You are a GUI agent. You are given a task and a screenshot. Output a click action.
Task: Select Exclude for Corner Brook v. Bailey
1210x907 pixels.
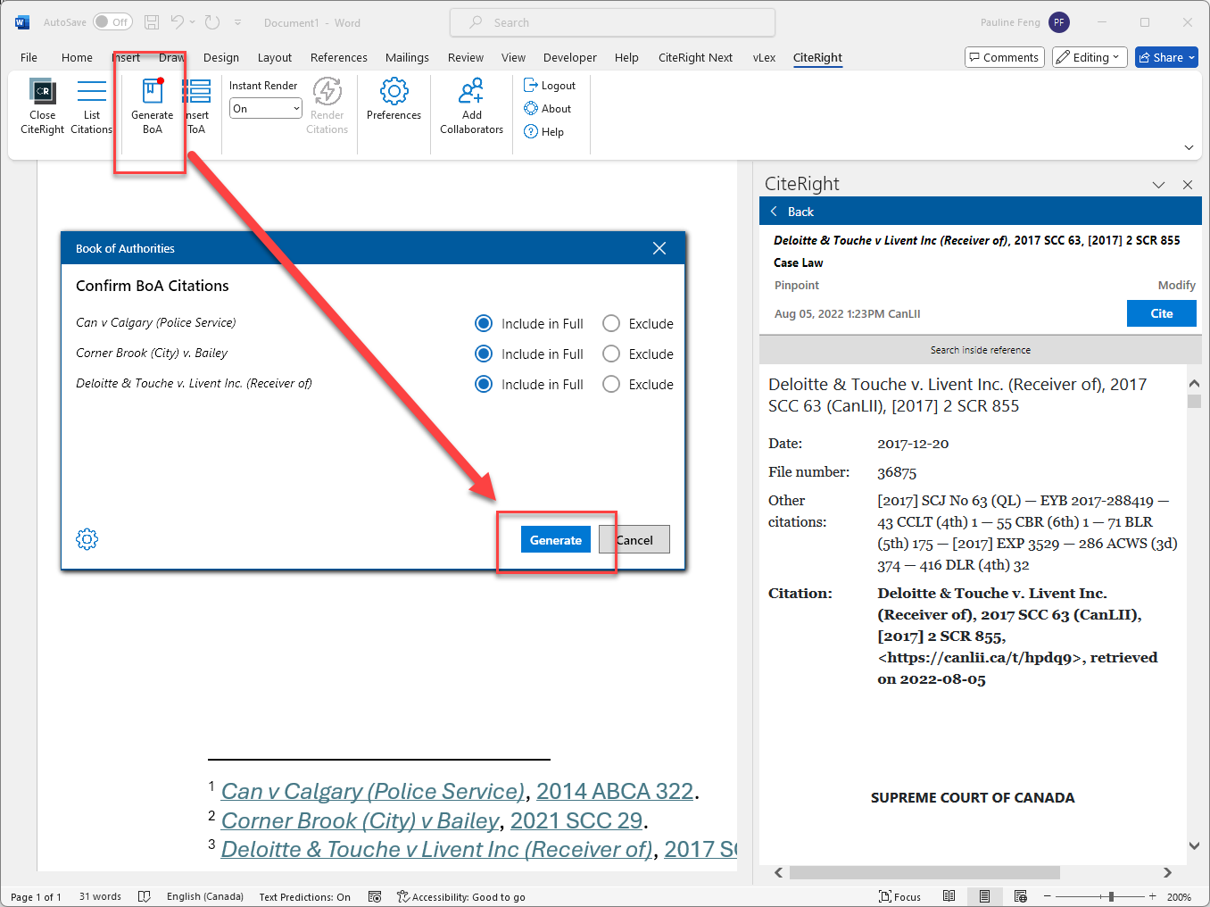(611, 354)
